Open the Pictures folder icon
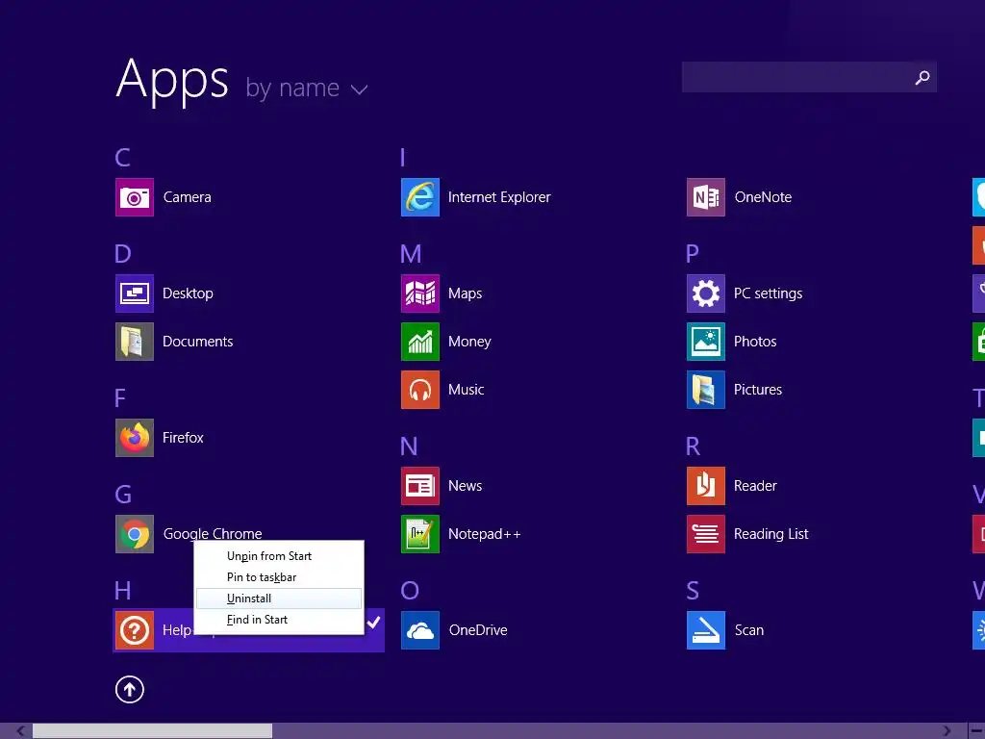The width and height of the screenshot is (985, 739). point(706,390)
